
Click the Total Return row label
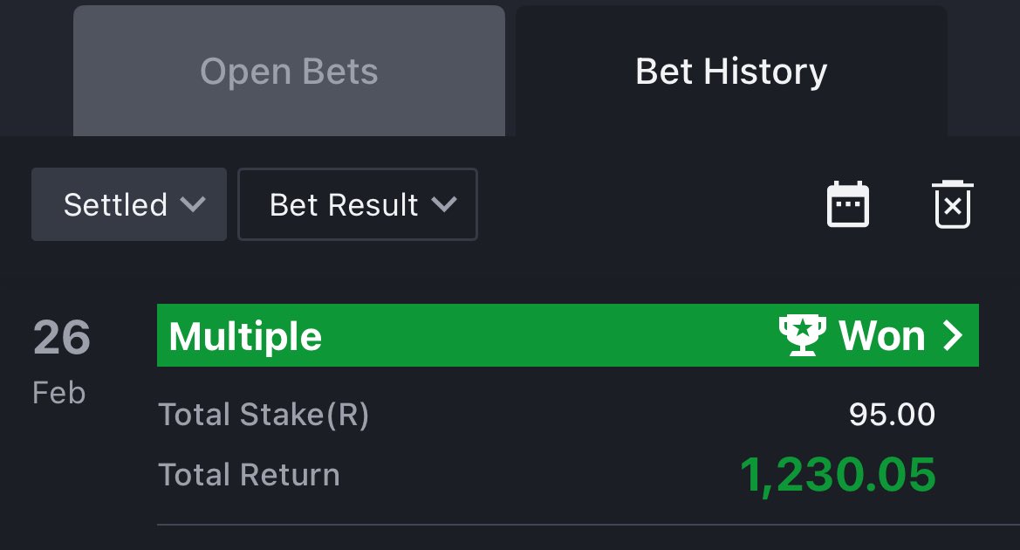click(250, 475)
